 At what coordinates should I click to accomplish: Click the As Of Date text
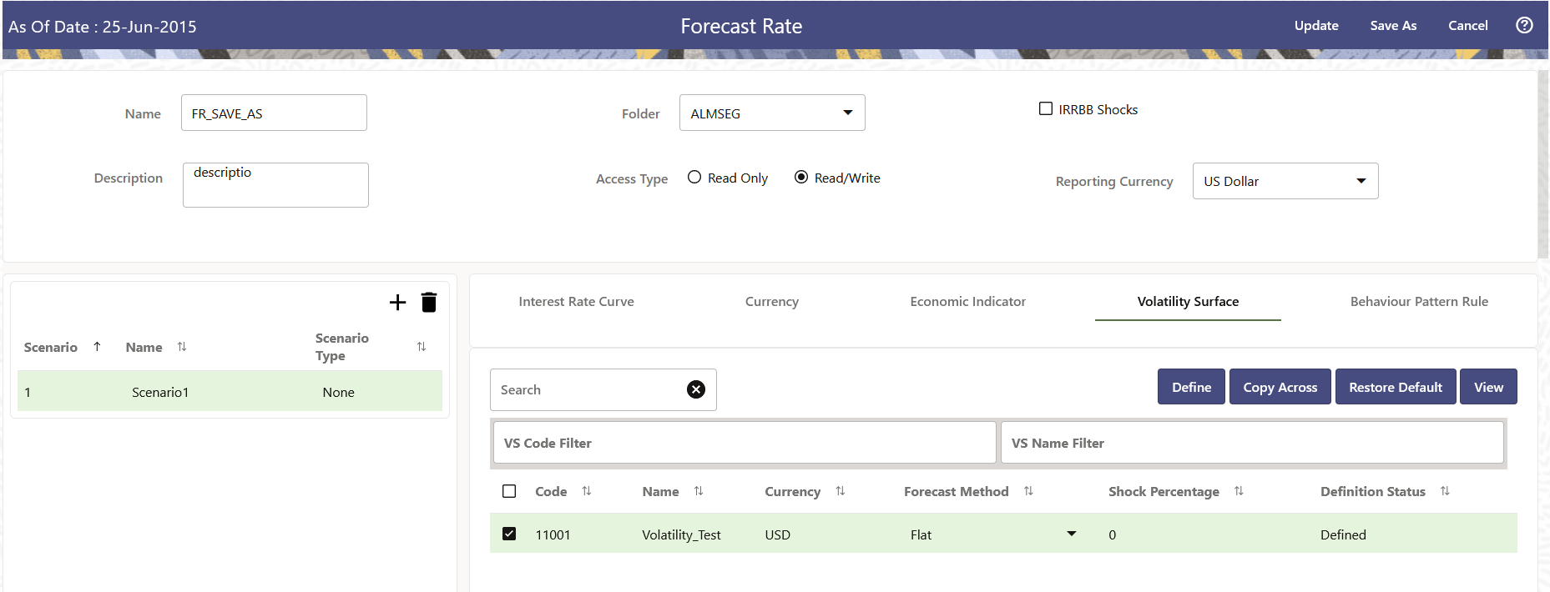pyautogui.click(x=103, y=27)
